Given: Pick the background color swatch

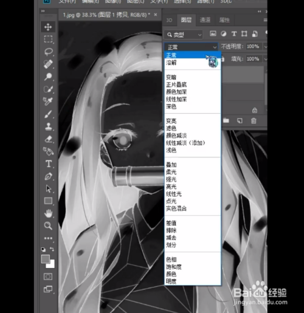Looking at the screenshot, I should [52, 265].
